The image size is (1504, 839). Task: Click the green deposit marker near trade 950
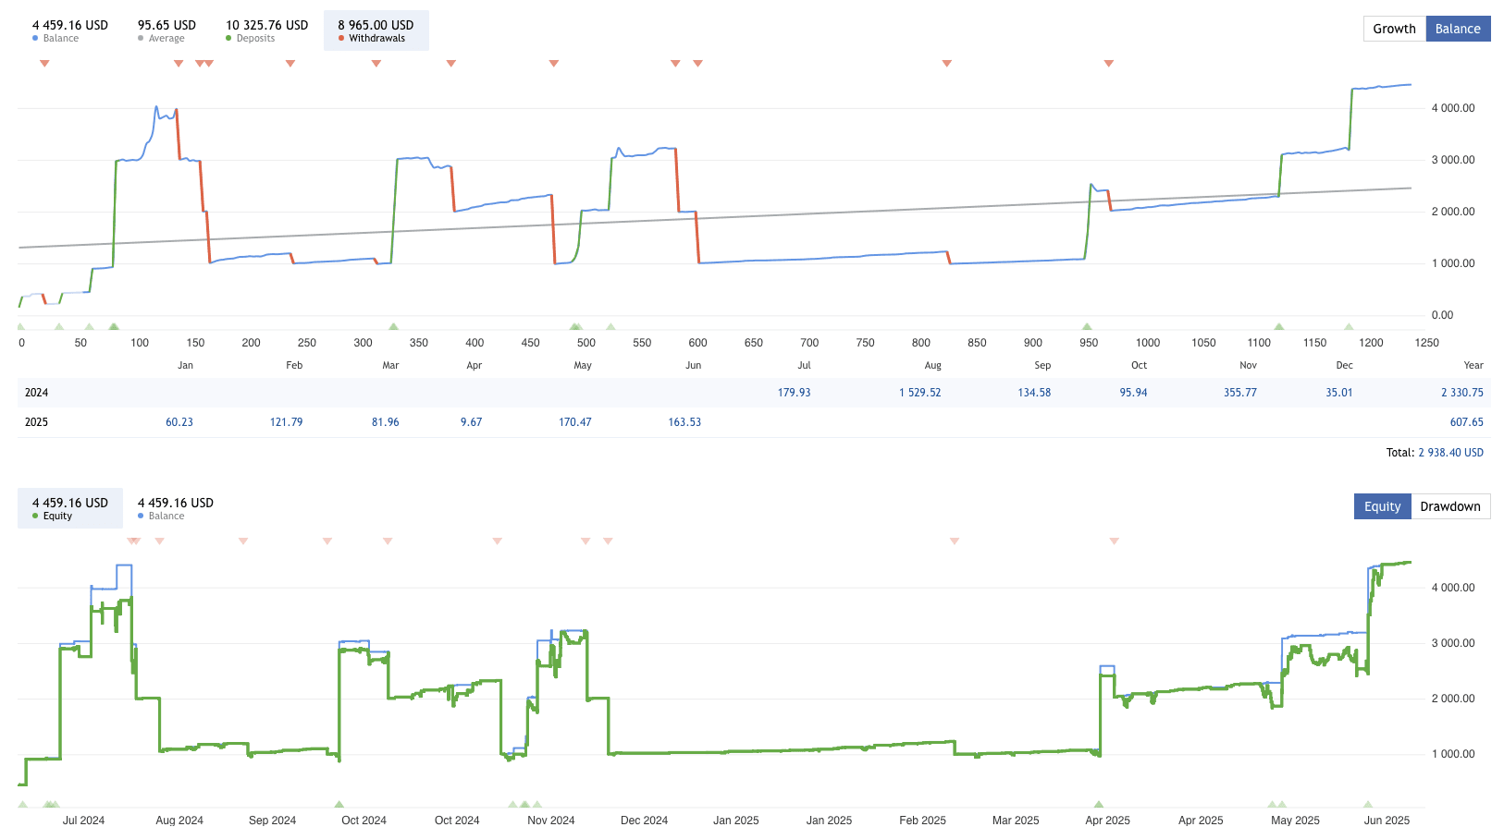(x=1087, y=326)
